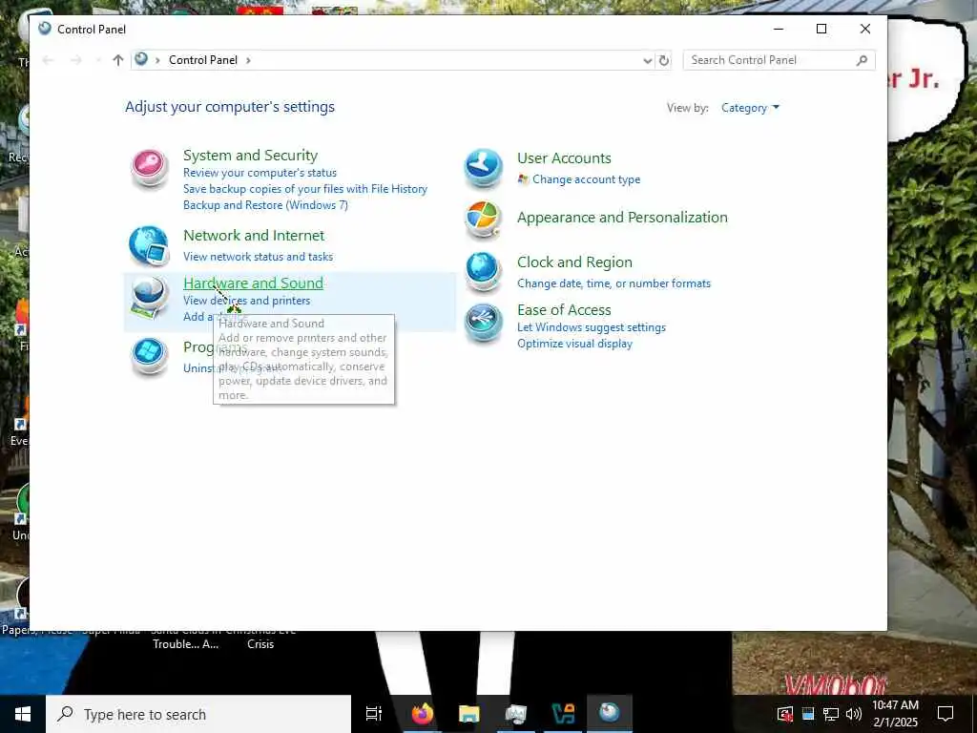
Task: Open the User Accounts heading
Action: point(564,158)
